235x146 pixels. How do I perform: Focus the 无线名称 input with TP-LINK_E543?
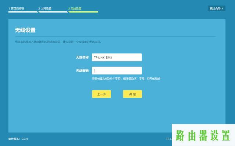coord(117,57)
